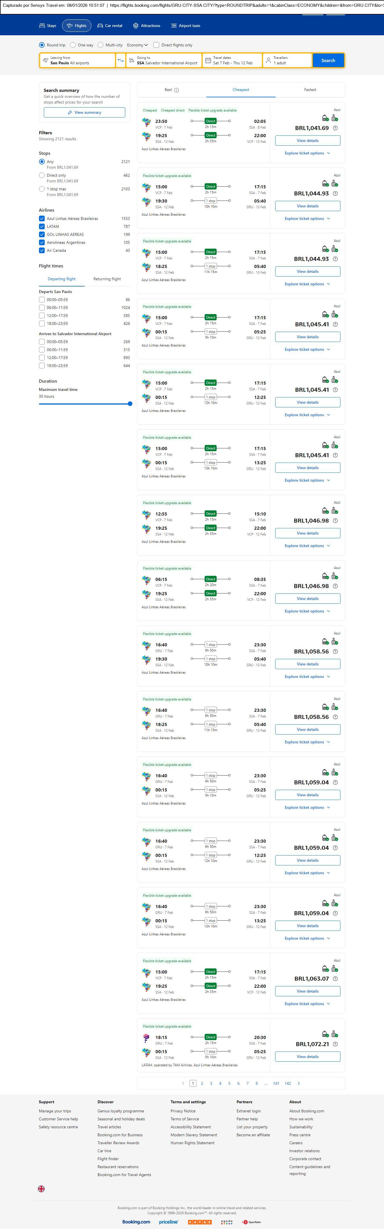Uncheck the LATAM airline filter

point(42,227)
